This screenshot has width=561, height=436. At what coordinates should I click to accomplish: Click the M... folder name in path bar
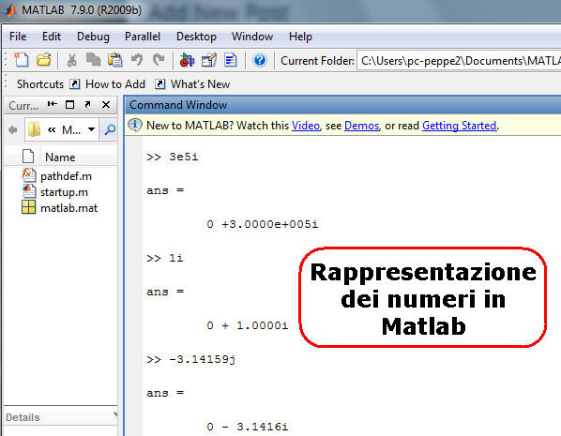click(71, 129)
